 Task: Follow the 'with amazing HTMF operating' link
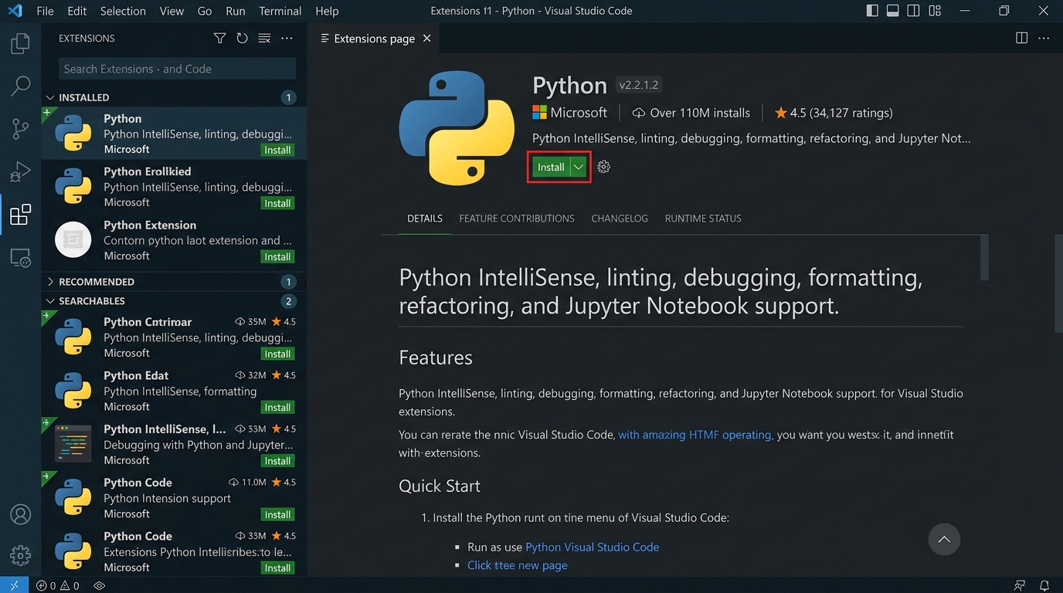[695, 435]
